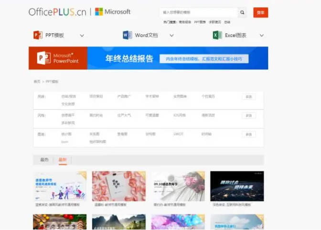Screen dimensions: 321x230
Task: Click the PowerPoint icon beside PPT模板
Action: [38, 35]
